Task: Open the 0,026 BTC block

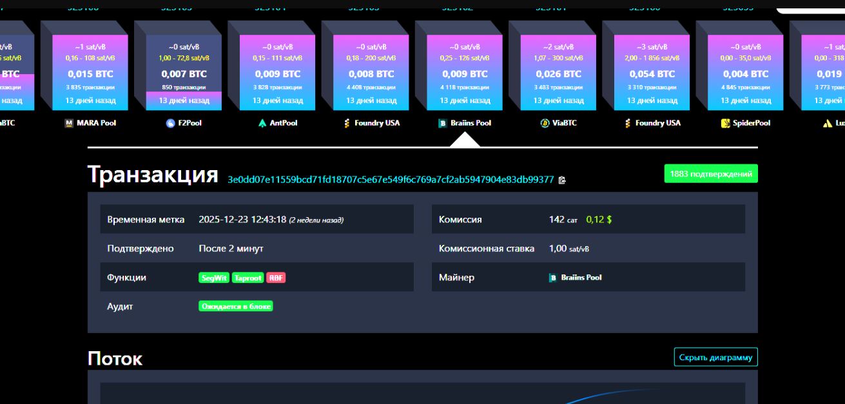Action: click(558, 73)
